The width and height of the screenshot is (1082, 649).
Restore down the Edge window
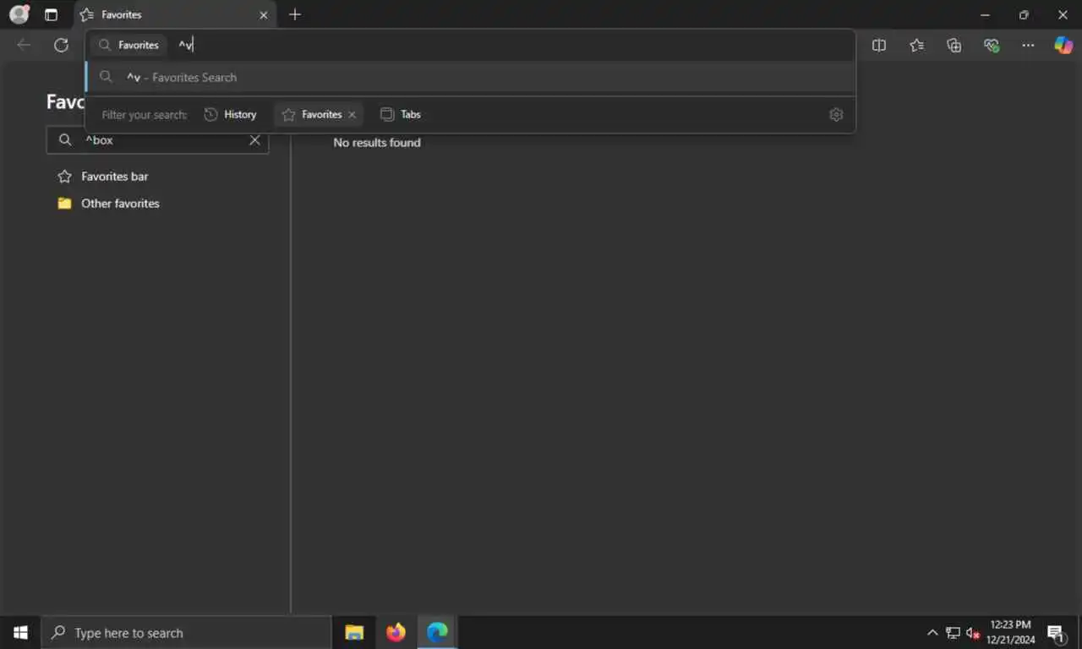click(x=1024, y=14)
